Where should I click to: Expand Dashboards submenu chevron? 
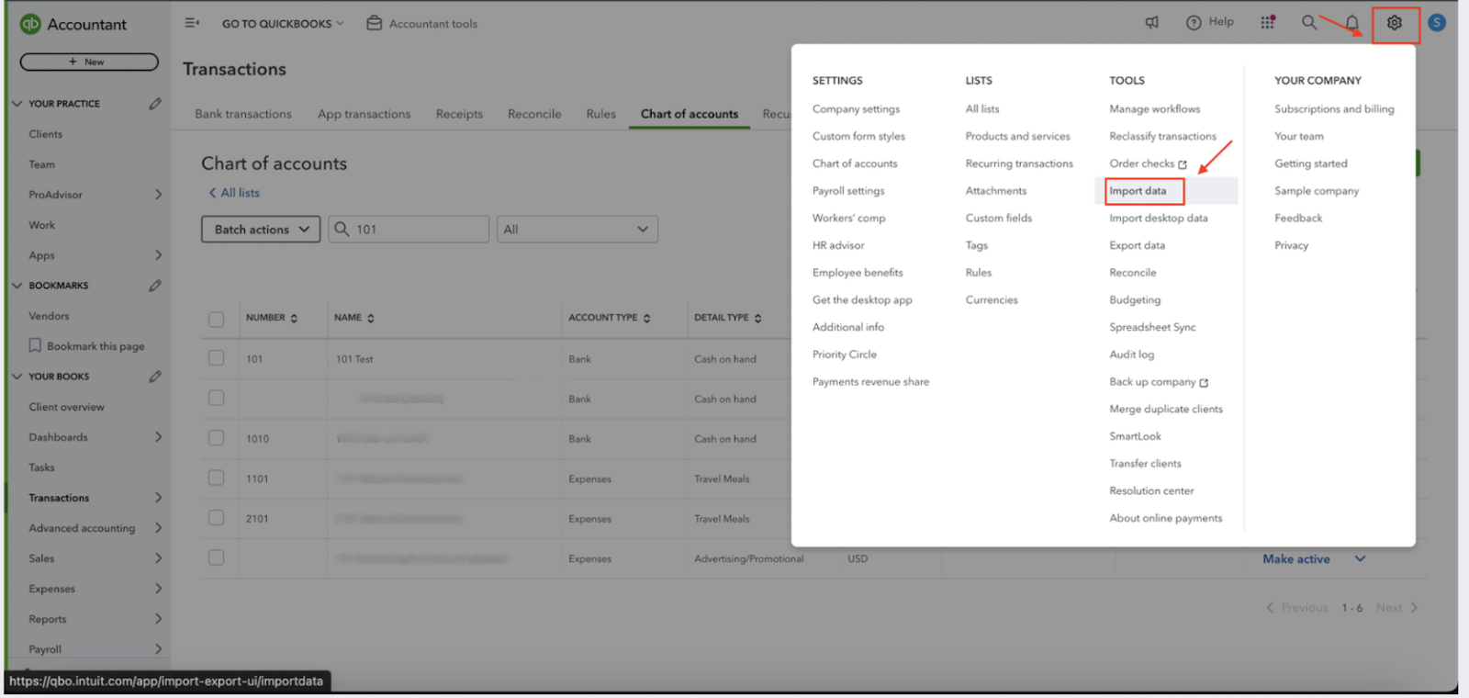158,437
